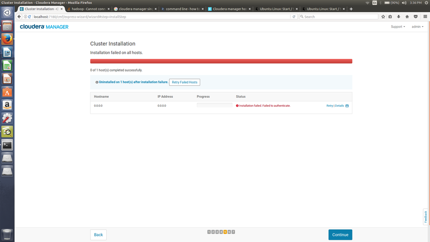This screenshot has width=430, height=242.
Task: Bookmark this page with star icon
Action: click(x=383, y=17)
